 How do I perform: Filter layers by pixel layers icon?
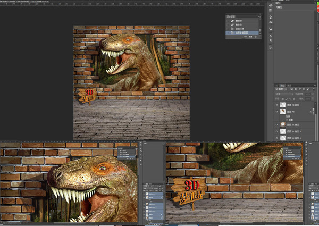point(291,89)
